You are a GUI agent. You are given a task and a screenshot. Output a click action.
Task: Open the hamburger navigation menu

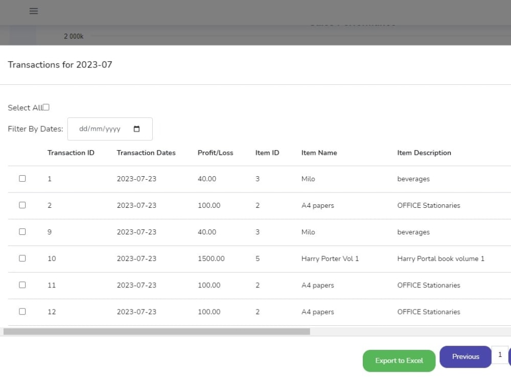[33, 11]
